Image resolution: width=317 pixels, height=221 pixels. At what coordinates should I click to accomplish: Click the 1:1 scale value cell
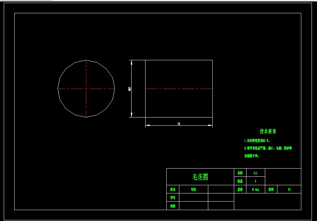click(256, 173)
